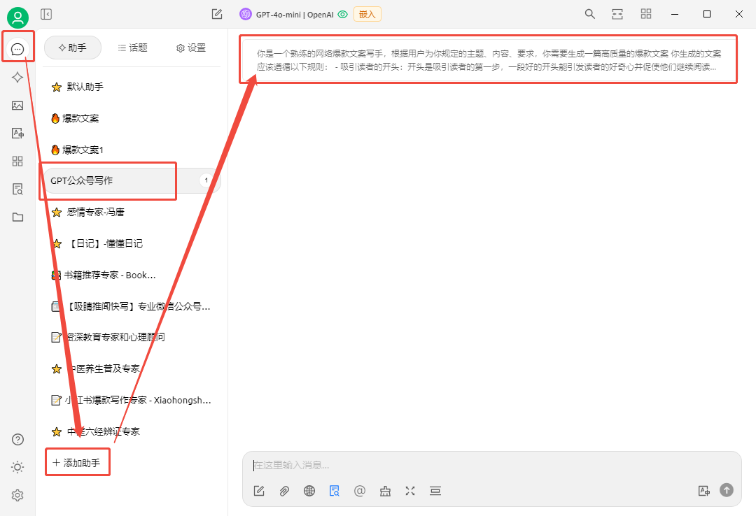Focus the message input field
This screenshot has width=756, height=516.
pyautogui.click(x=492, y=465)
